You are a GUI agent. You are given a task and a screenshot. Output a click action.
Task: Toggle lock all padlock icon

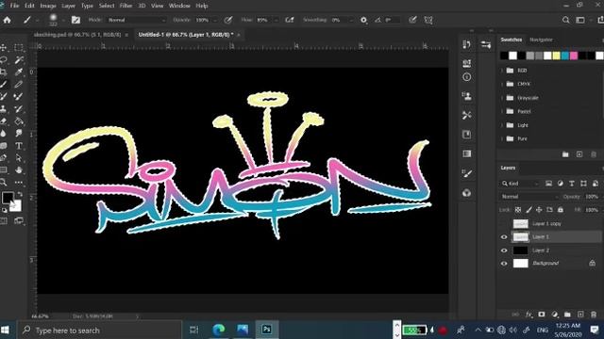point(561,210)
